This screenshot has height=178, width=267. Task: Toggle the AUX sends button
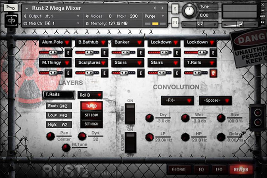coord(263,16)
